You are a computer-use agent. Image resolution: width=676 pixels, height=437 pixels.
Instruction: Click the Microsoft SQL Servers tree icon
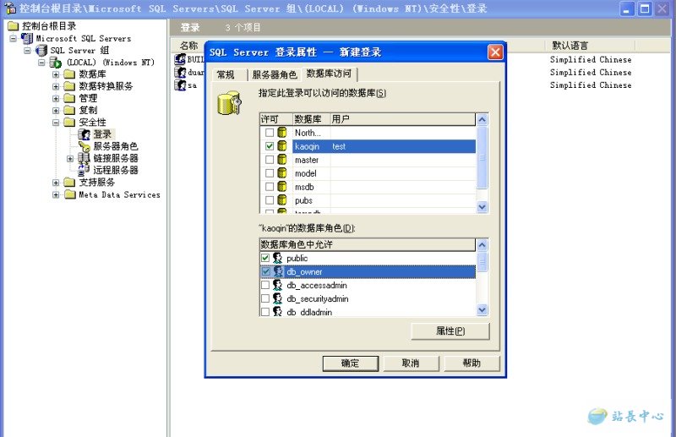(x=27, y=38)
